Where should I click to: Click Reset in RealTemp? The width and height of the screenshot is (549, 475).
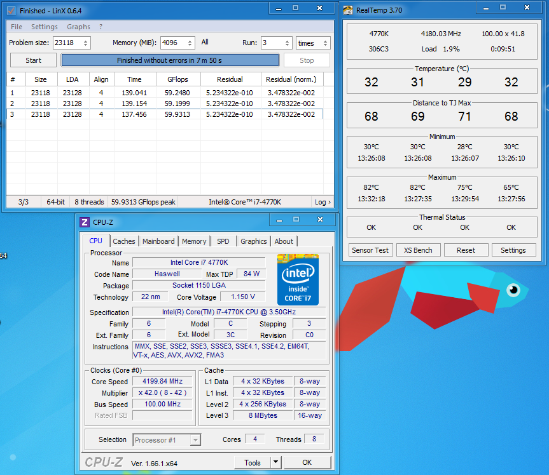[x=466, y=250]
